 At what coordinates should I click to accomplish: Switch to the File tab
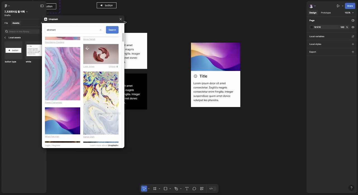click(x=6, y=23)
